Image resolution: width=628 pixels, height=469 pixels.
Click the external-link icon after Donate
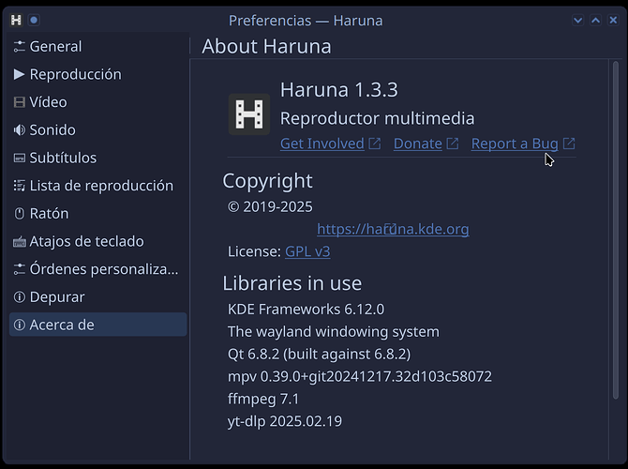452,144
